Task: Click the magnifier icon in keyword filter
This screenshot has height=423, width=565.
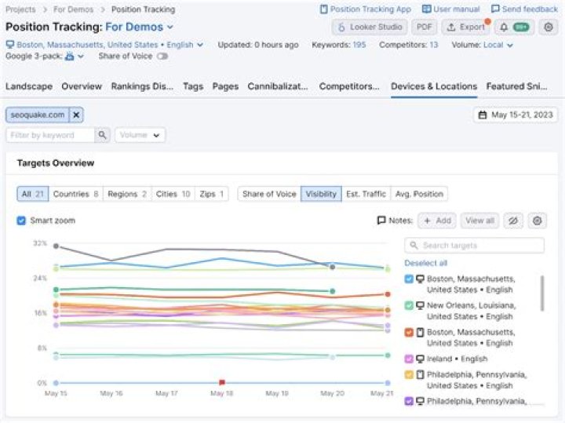Action: pos(102,135)
